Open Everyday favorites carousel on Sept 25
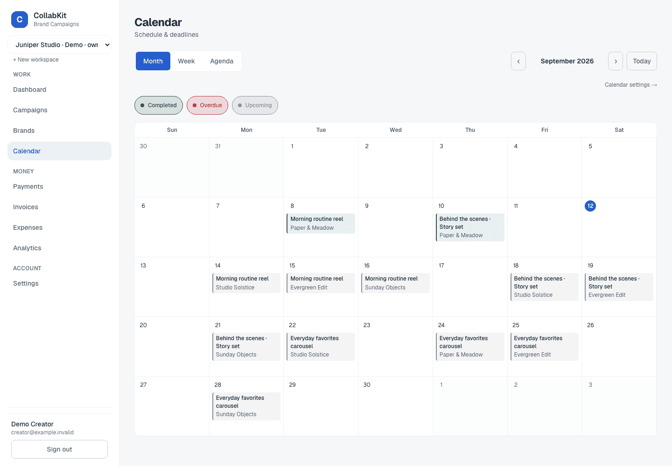The width and height of the screenshot is (672, 466). pyautogui.click(x=545, y=346)
